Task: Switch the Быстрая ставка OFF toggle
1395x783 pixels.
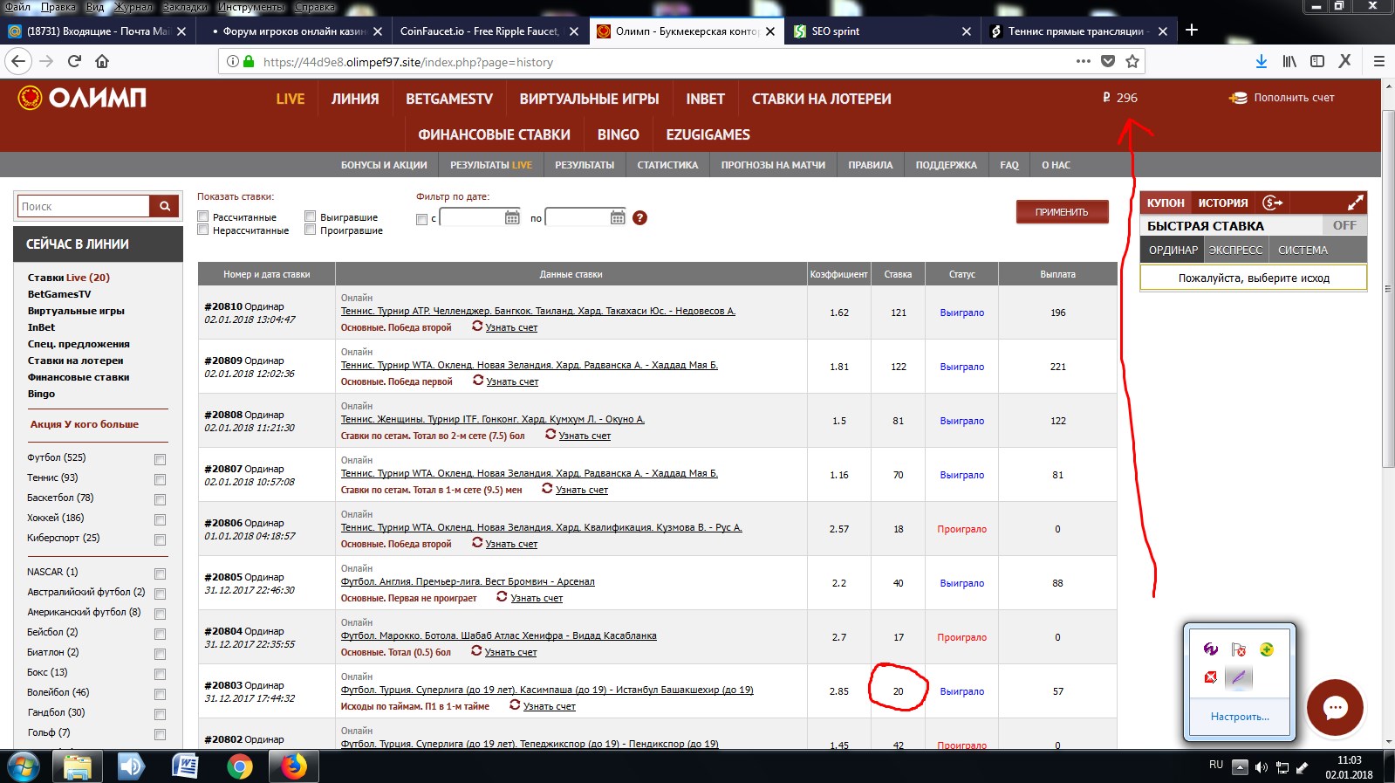Action: coord(1344,225)
